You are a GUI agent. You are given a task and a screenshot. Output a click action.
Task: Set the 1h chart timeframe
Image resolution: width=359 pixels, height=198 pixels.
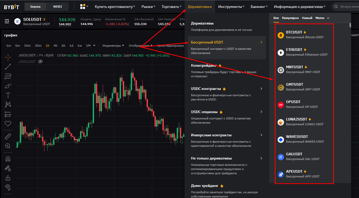point(48,46)
